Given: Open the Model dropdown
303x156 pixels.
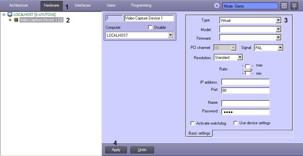Looking at the screenshot, I should click(278, 29).
